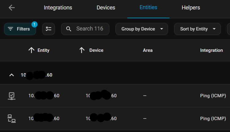The height and width of the screenshot is (132, 230).
Task: Click the connectivity sensor icon in first row
Action: coord(11,96)
